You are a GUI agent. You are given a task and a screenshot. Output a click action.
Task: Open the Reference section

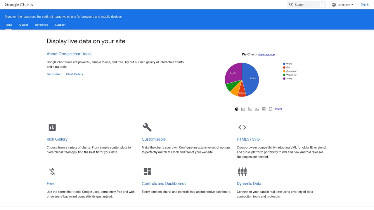(x=41, y=25)
